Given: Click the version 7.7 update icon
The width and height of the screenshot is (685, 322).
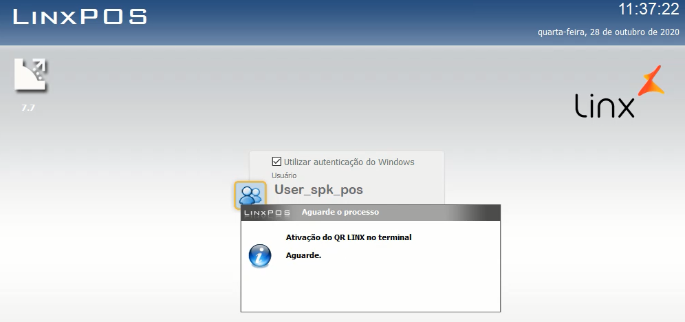Looking at the screenshot, I should (x=30, y=75).
